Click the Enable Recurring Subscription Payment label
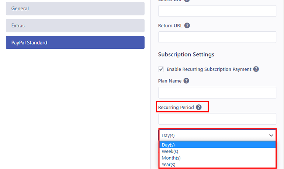Screen dimensions: 284x169 tap(209, 69)
